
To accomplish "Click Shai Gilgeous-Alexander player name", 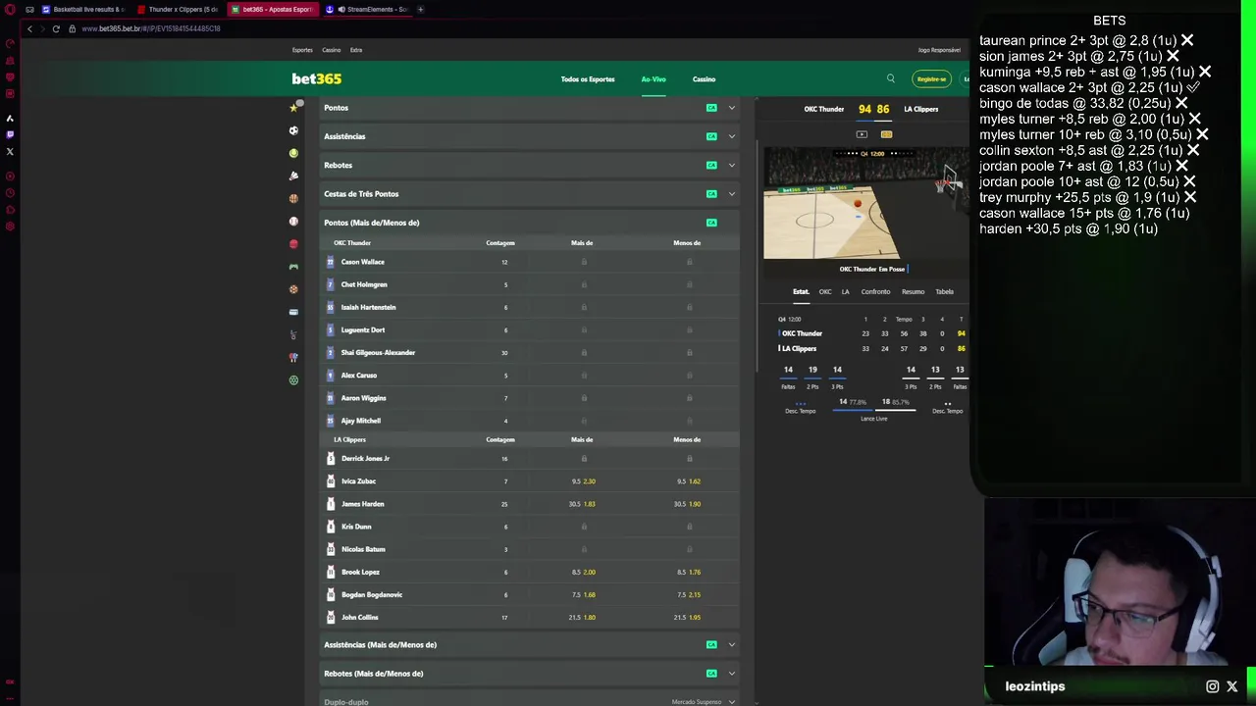I will 378,352.
